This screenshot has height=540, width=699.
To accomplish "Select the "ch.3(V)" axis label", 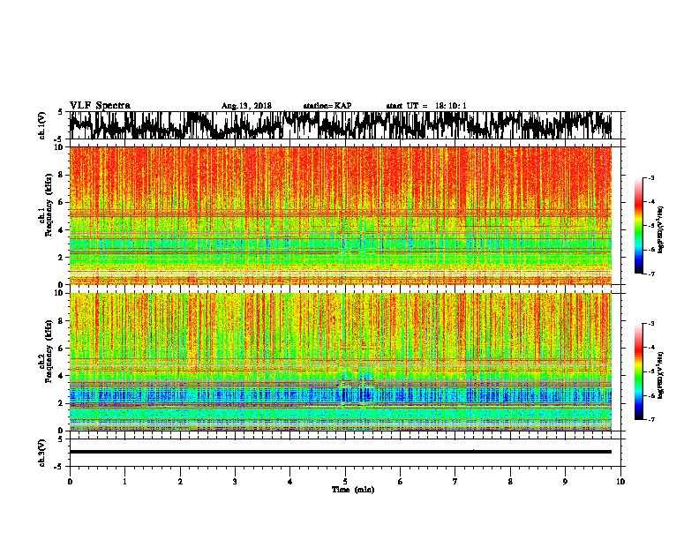I will (x=42, y=454).
